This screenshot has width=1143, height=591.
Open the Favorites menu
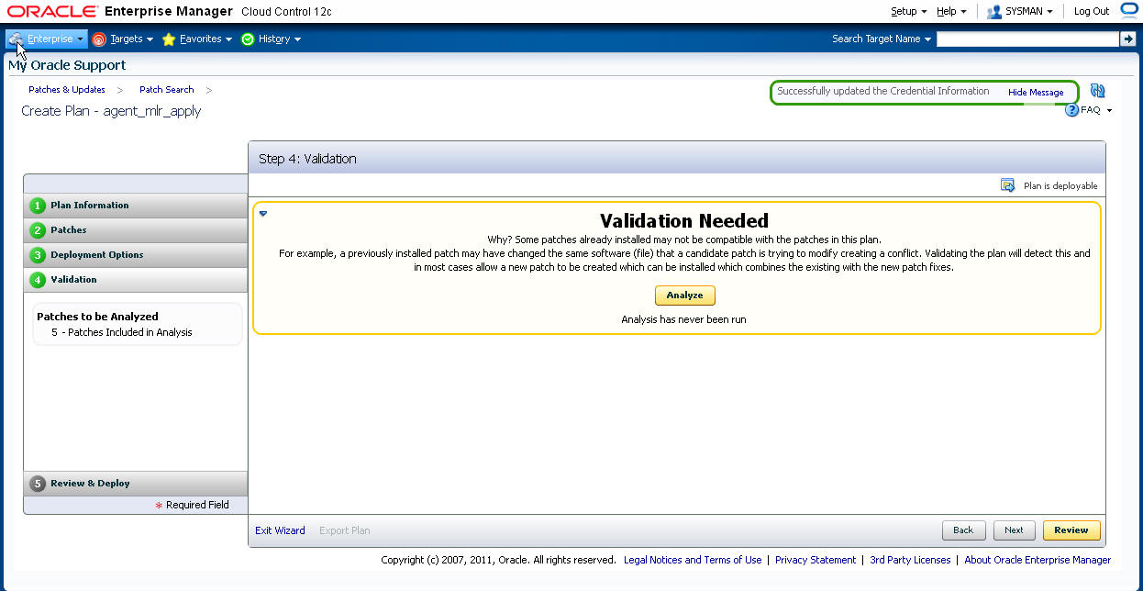(x=197, y=39)
